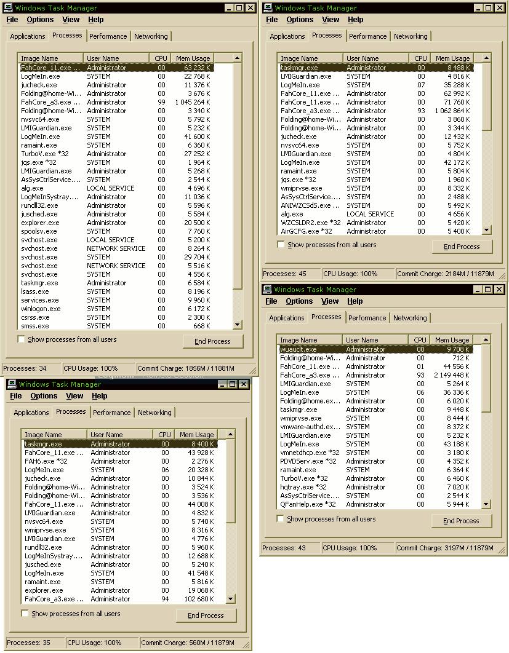509x653 pixels.
Task: Open File menu in the 34-process Task Manager
Action: pyautogui.click(x=12, y=20)
